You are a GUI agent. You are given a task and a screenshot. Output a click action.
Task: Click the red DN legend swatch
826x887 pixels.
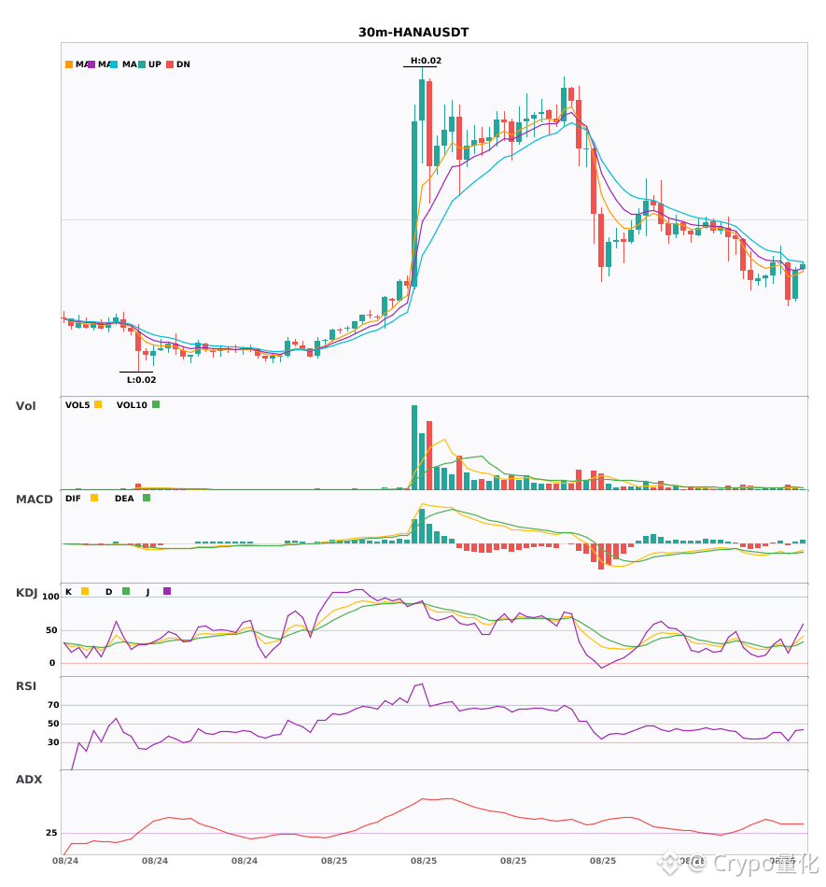click(170, 64)
